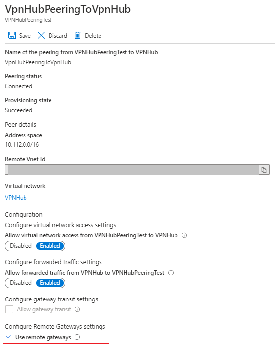275x345 pixels.
Task: Copy the Remote Vnet Id to clipboard
Action: pos(264,170)
